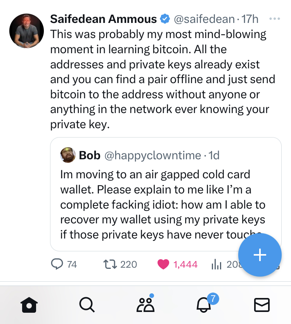The width and height of the screenshot is (291, 324).
Task: Open the Search tab
Action: click(87, 305)
